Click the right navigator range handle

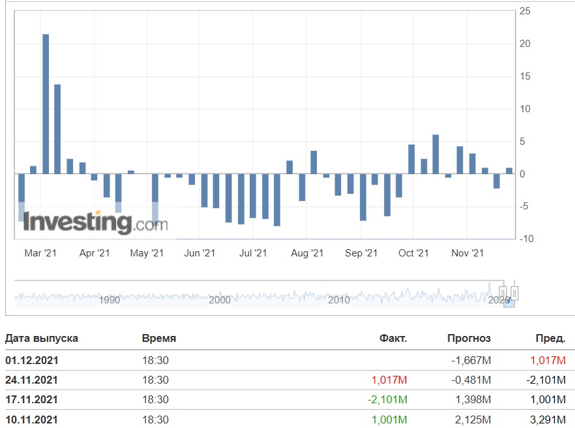(514, 292)
